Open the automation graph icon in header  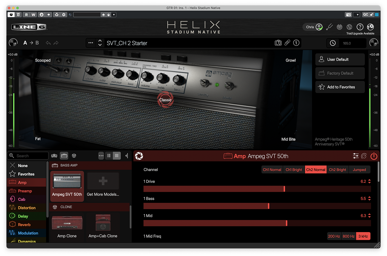pos(349,27)
